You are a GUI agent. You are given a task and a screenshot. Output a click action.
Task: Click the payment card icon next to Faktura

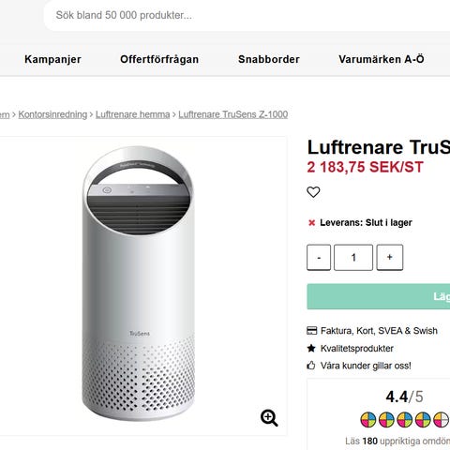(x=311, y=331)
